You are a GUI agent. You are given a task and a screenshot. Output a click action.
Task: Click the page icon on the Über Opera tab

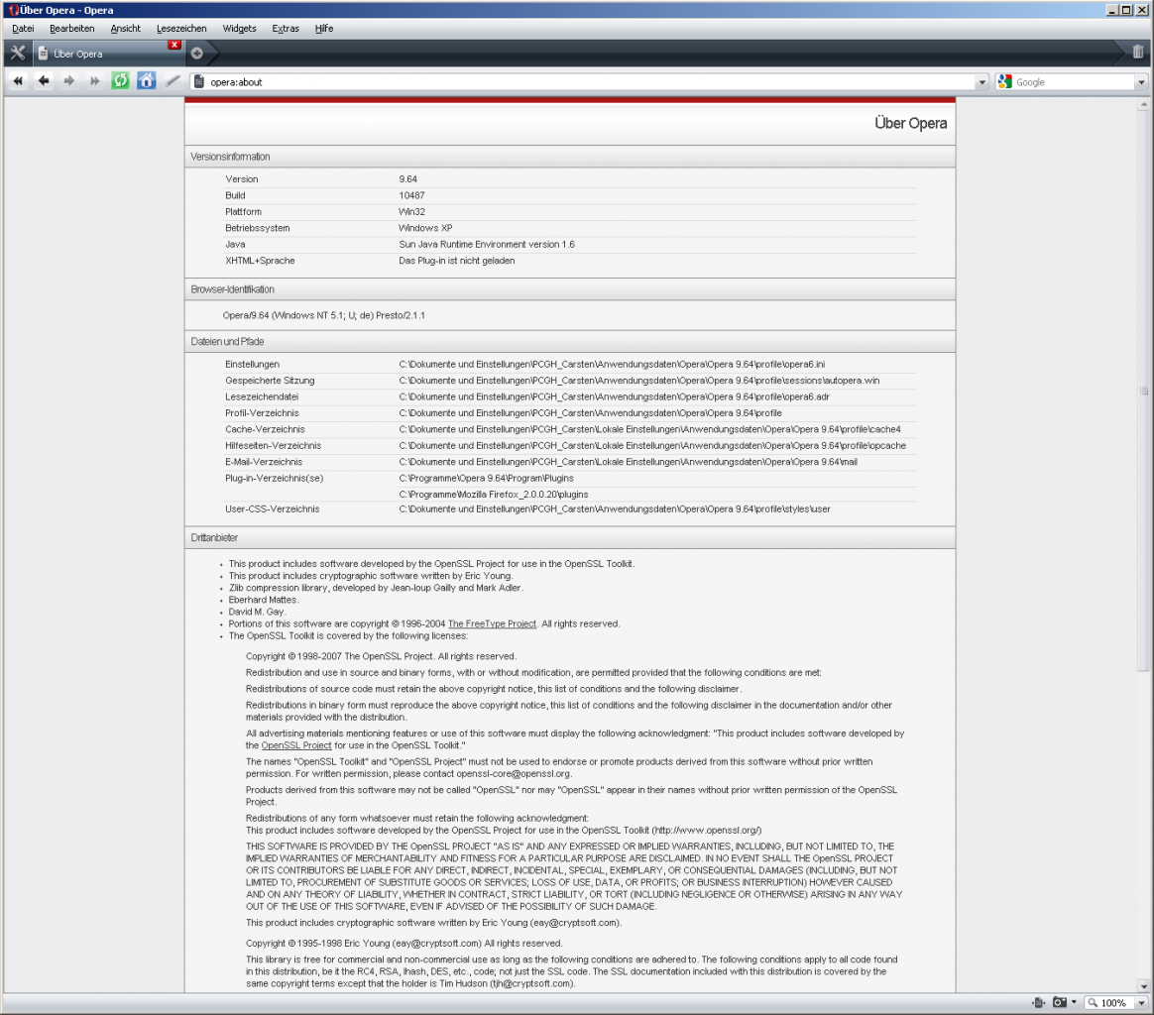44,53
